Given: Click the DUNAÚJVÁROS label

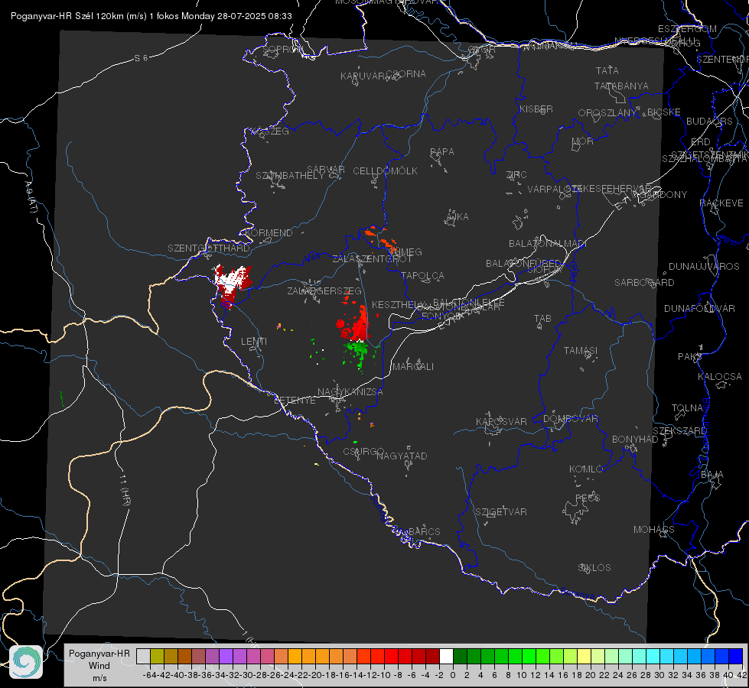Looking at the screenshot, I should point(704,267).
